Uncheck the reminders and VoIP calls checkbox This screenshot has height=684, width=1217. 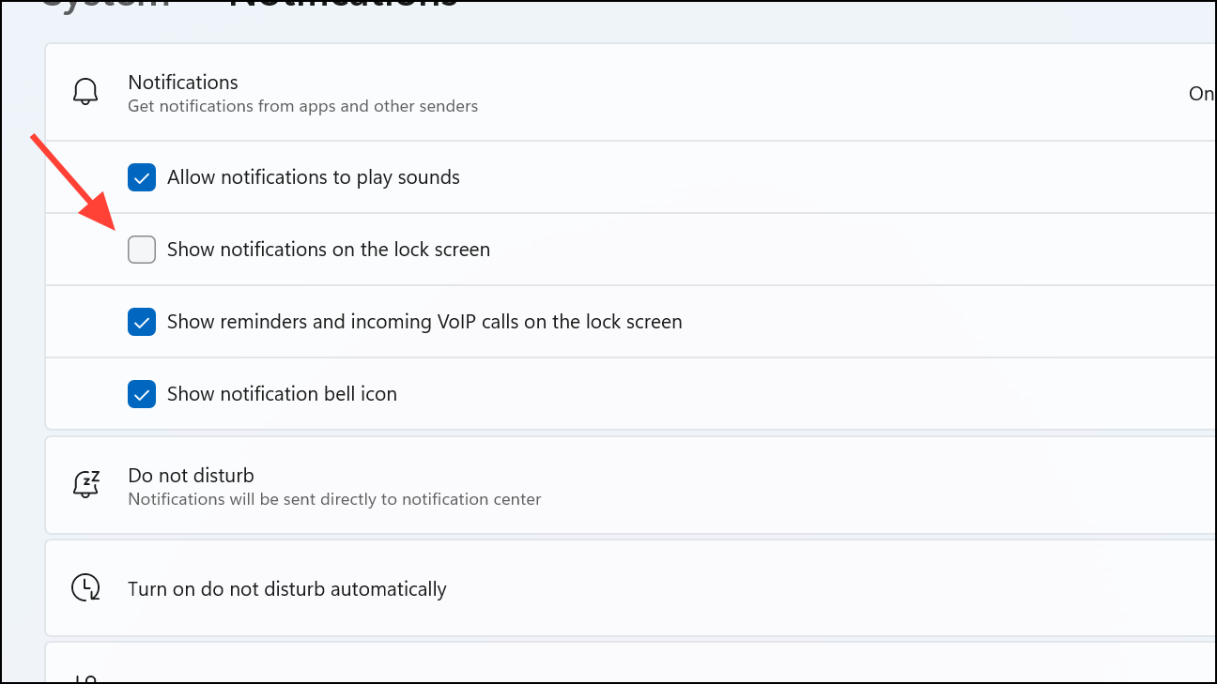coord(142,322)
